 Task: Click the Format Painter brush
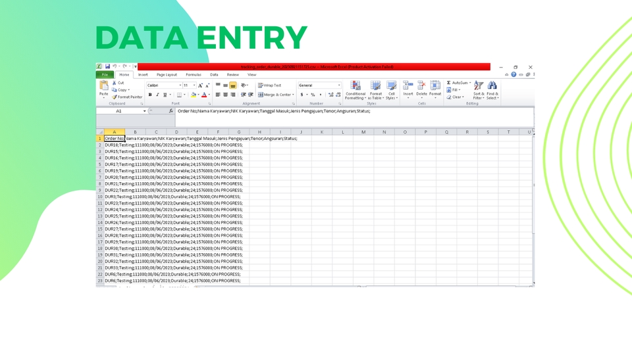(127, 97)
